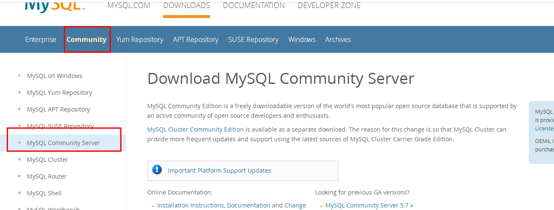Open Important Platform Support Updates link
Screen dimensions: 554x210
pos(219,171)
